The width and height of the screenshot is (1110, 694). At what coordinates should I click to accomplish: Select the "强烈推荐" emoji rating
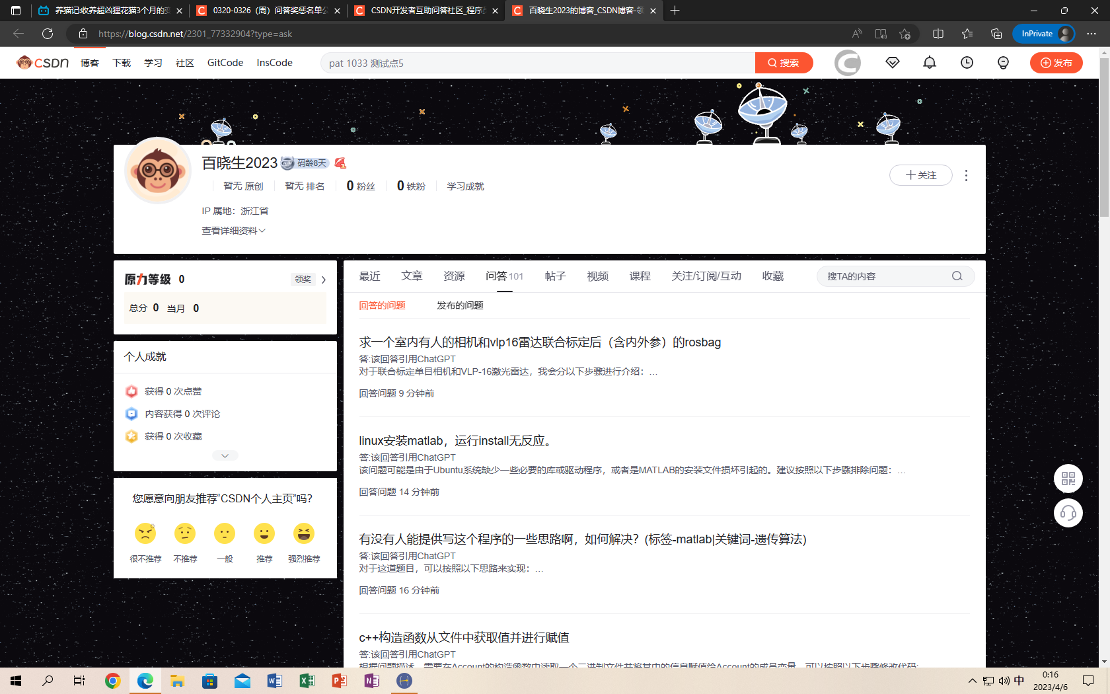point(304,534)
